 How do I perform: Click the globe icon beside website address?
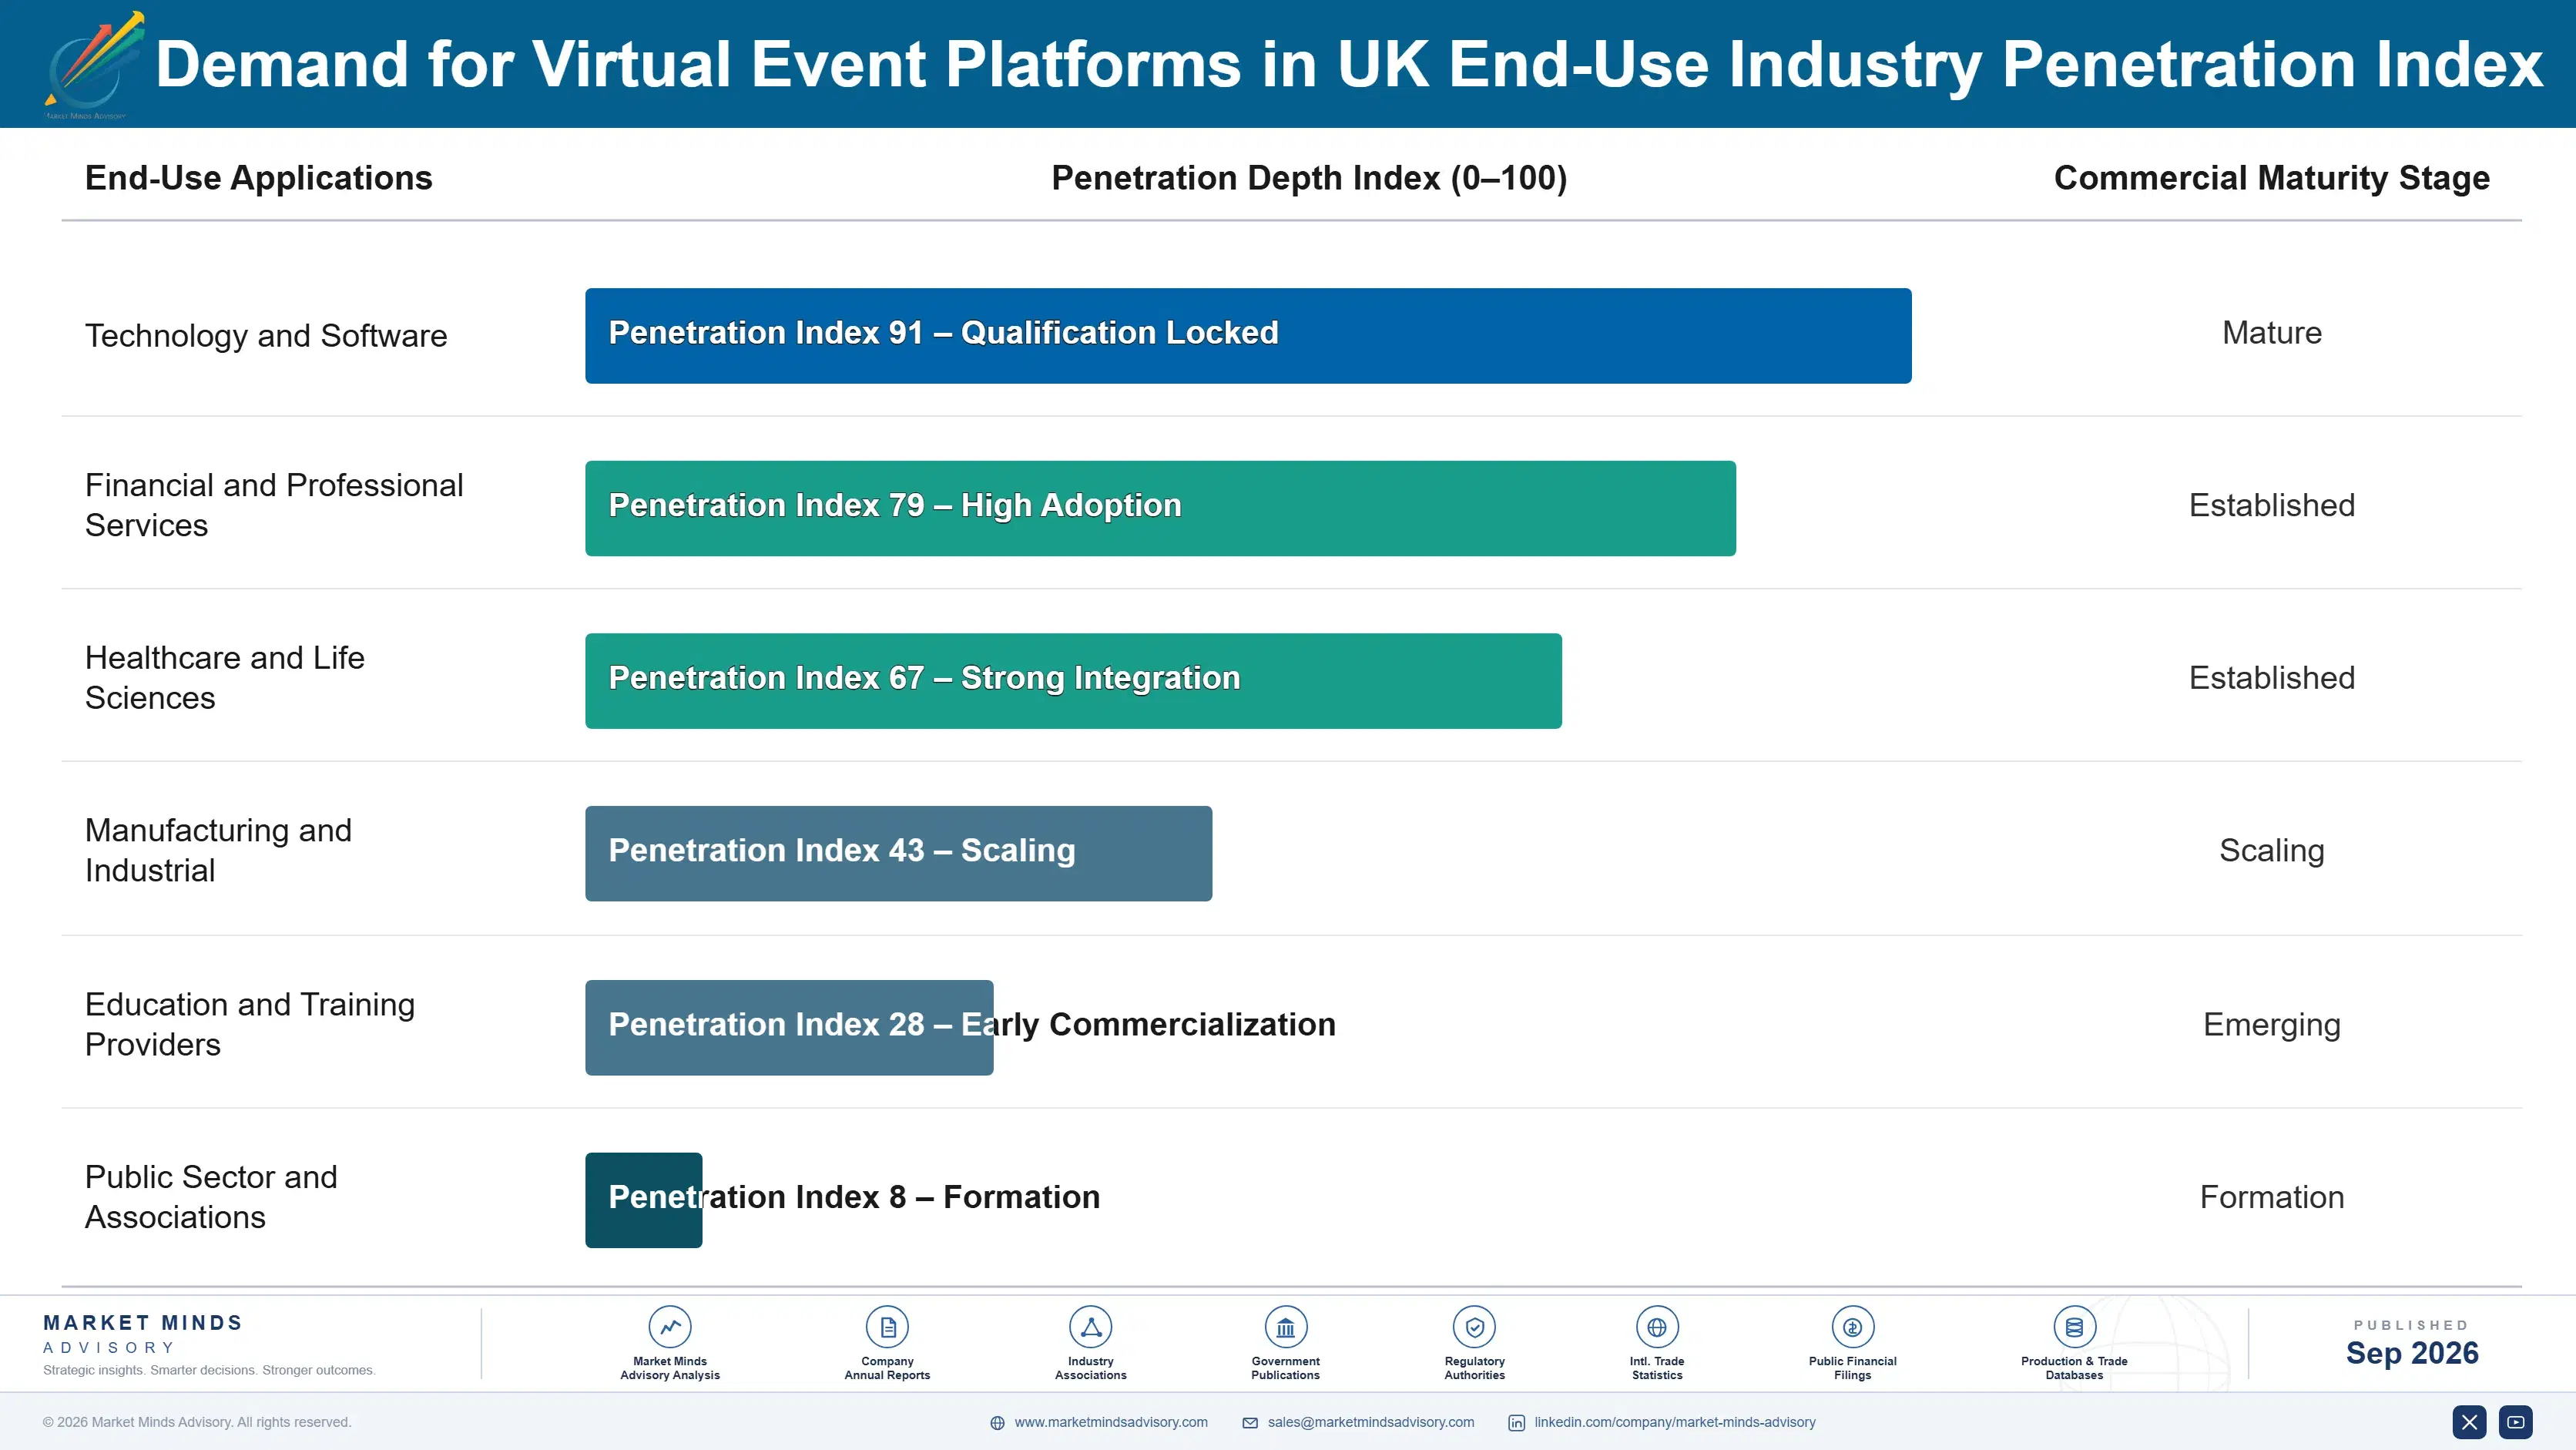997,1423
